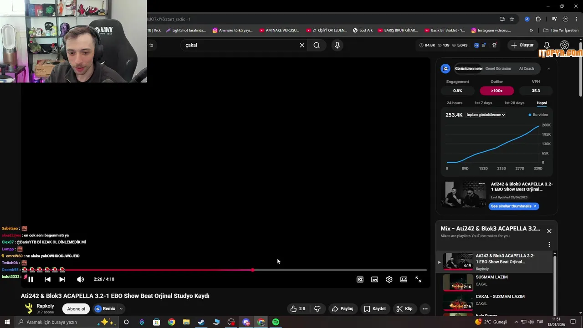
Task: Select the Hepsi range tab
Action: (542, 103)
